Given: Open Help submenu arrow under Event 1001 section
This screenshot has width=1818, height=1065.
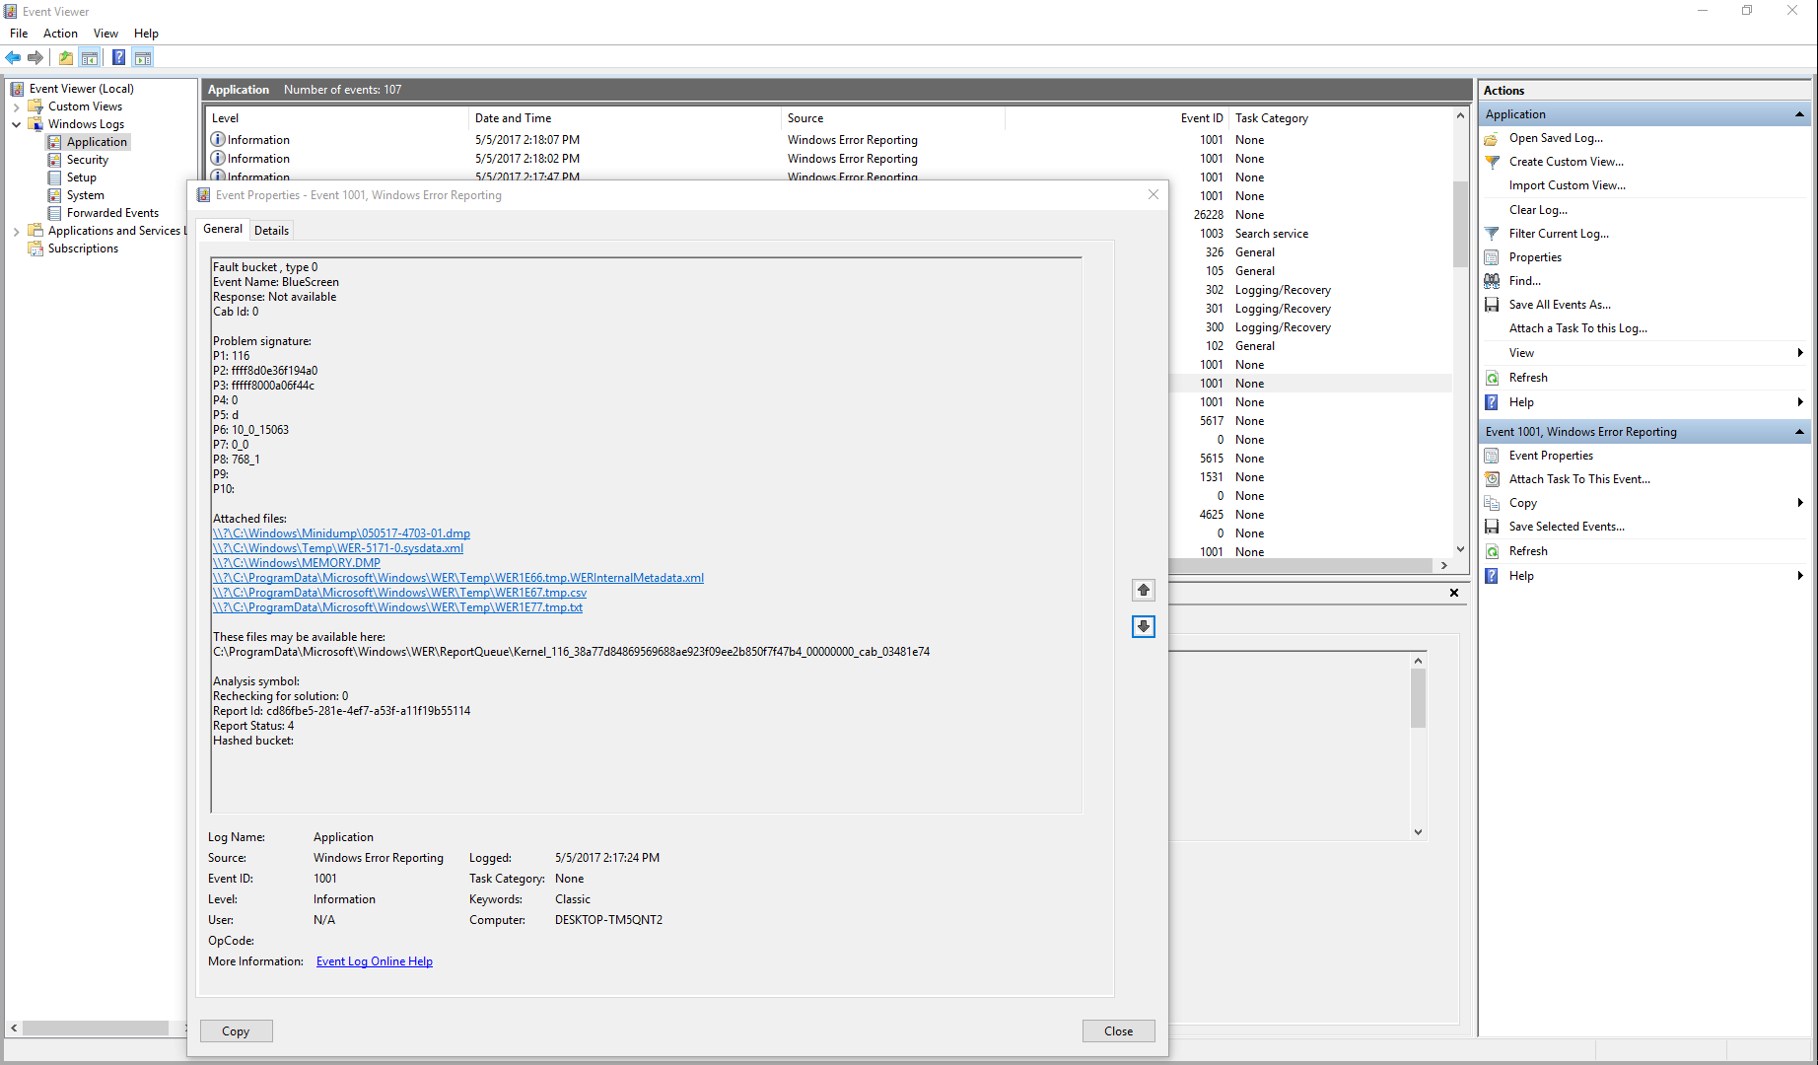Looking at the screenshot, I should pos(1800,576).
